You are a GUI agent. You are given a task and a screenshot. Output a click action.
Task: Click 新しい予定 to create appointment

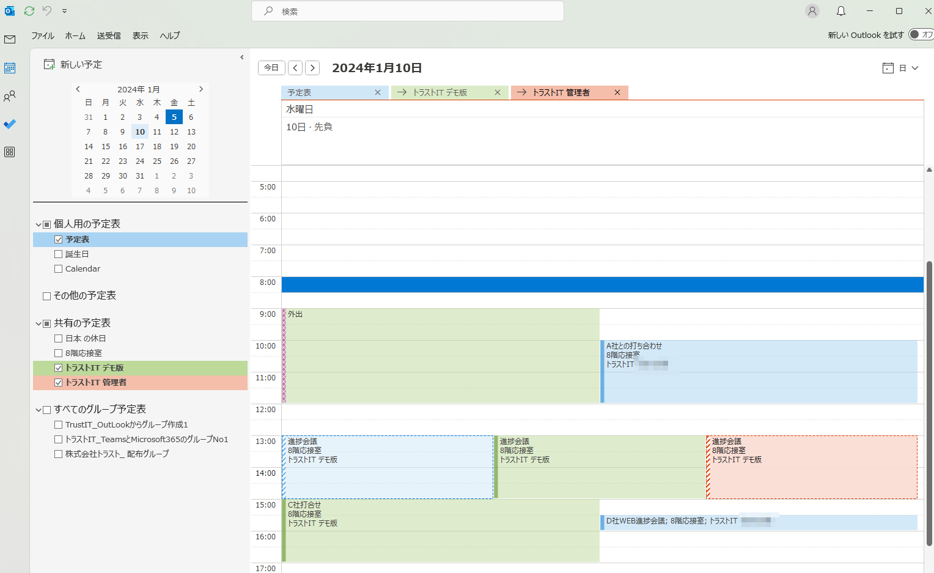[73, 64]
